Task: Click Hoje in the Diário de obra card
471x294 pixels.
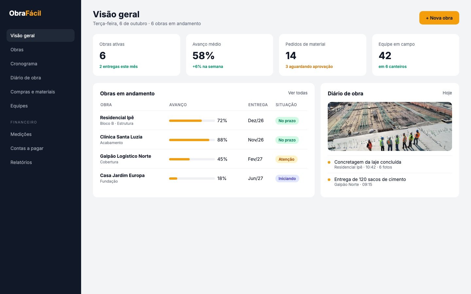Action: [447, 93]
